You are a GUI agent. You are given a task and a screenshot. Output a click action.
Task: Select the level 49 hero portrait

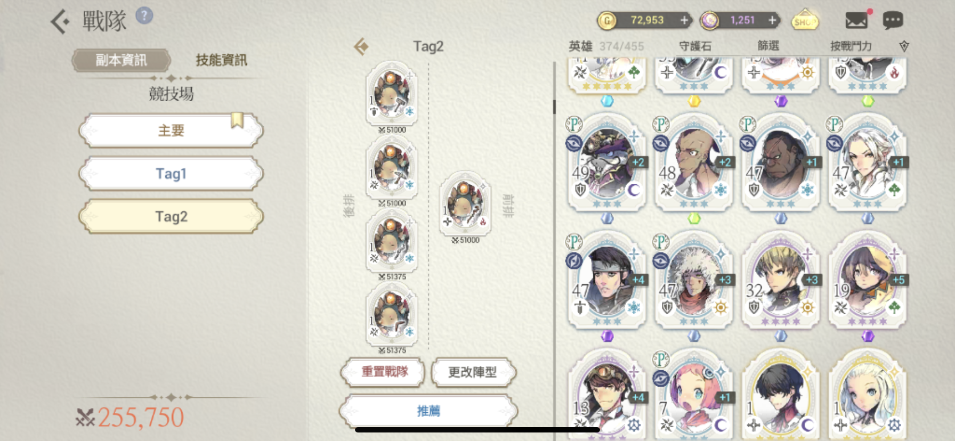pos(607,162)
